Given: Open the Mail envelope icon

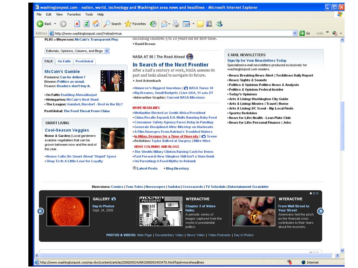Looking at the screenshot, I should (x=164, y=24).
